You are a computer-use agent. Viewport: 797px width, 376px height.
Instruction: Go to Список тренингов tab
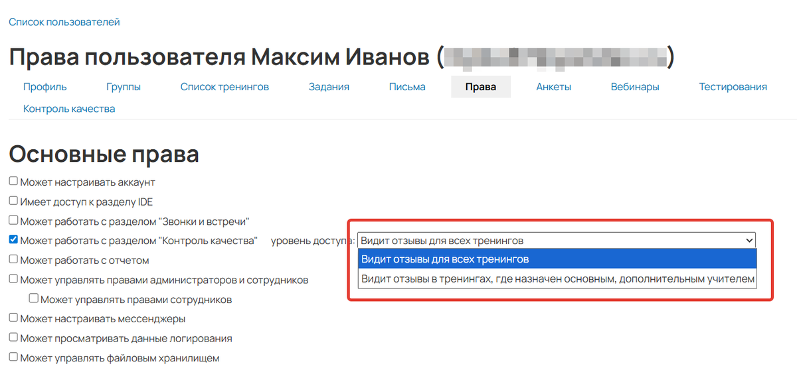[224, 87]
